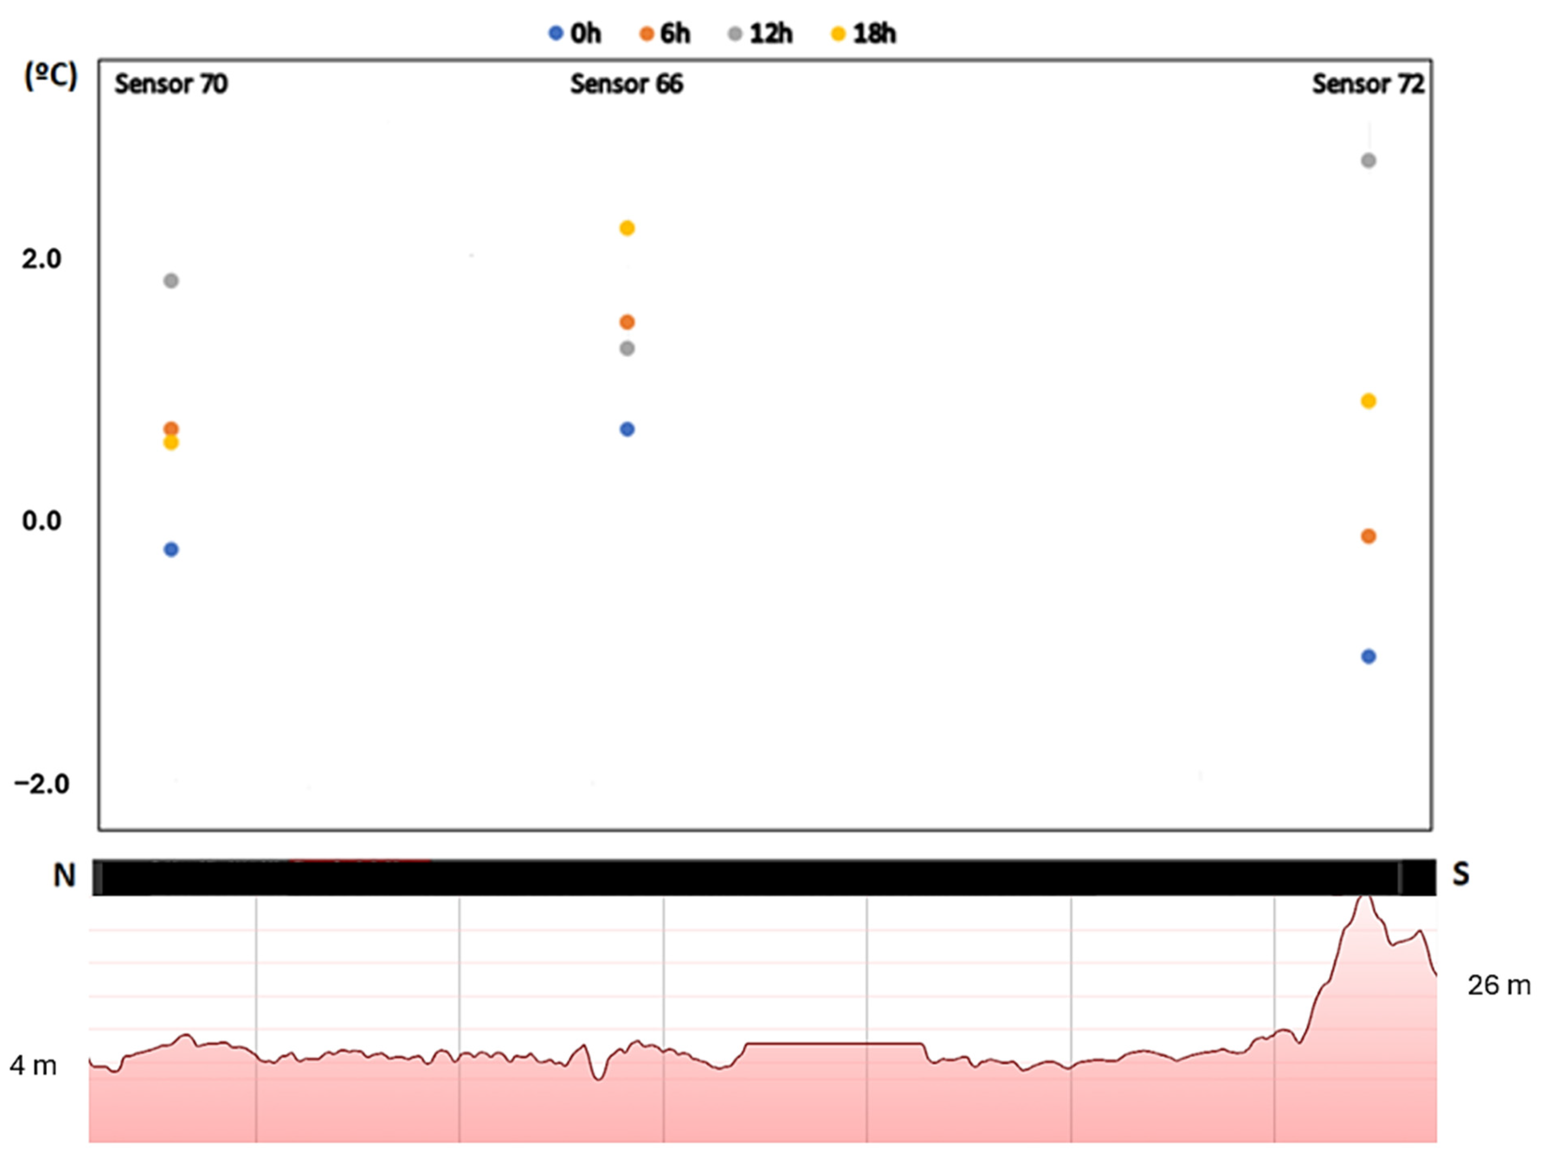Select Sensor 70 gray 12h data point
1547x1152 pixels.
pyautogui.click(x=171, y=281)
